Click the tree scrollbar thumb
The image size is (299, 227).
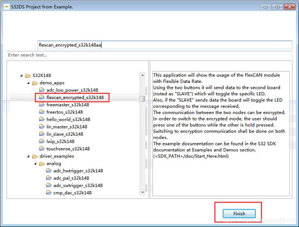coord(143,99)
